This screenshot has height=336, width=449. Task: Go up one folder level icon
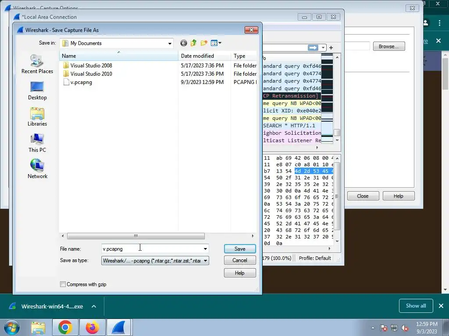pos(193,43)
